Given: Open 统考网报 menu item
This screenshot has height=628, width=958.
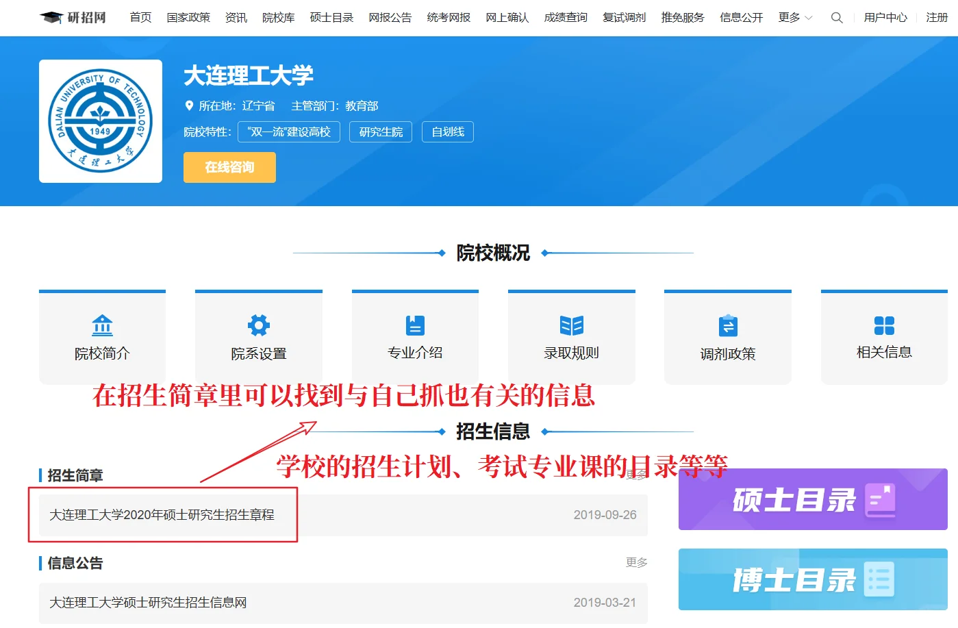Looking at the screenshot, I should [x=449, y=18].
